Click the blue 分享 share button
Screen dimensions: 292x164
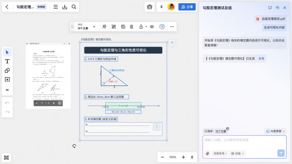(187, 7)
